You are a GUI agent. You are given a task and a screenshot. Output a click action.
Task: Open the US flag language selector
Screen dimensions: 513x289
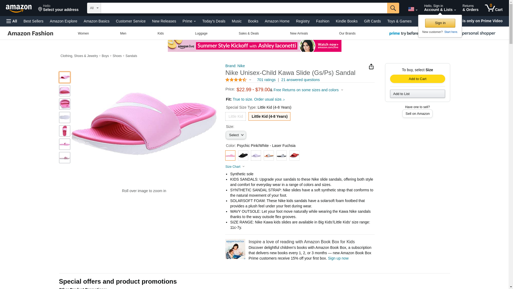pyautogui.click(x=413, y=9)
